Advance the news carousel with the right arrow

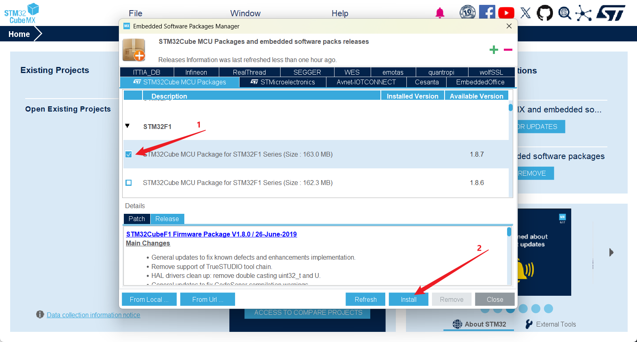611,252
